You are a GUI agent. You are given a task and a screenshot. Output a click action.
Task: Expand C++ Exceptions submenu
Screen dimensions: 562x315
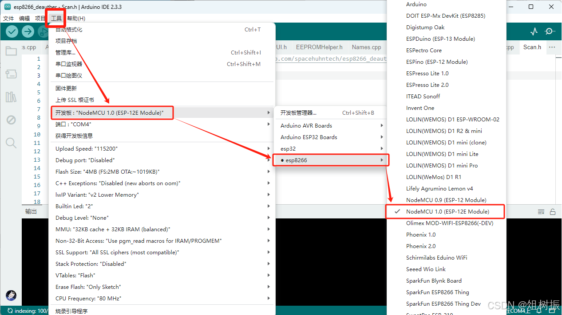162,183
